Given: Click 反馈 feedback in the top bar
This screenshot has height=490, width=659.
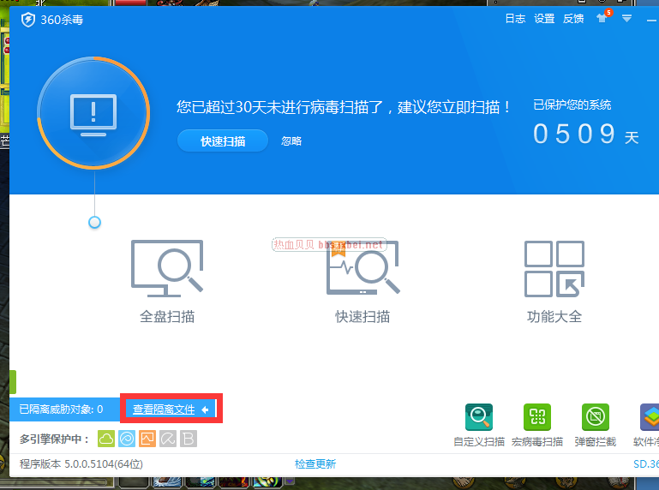Looking at the screenshot, I should (573, 18).
